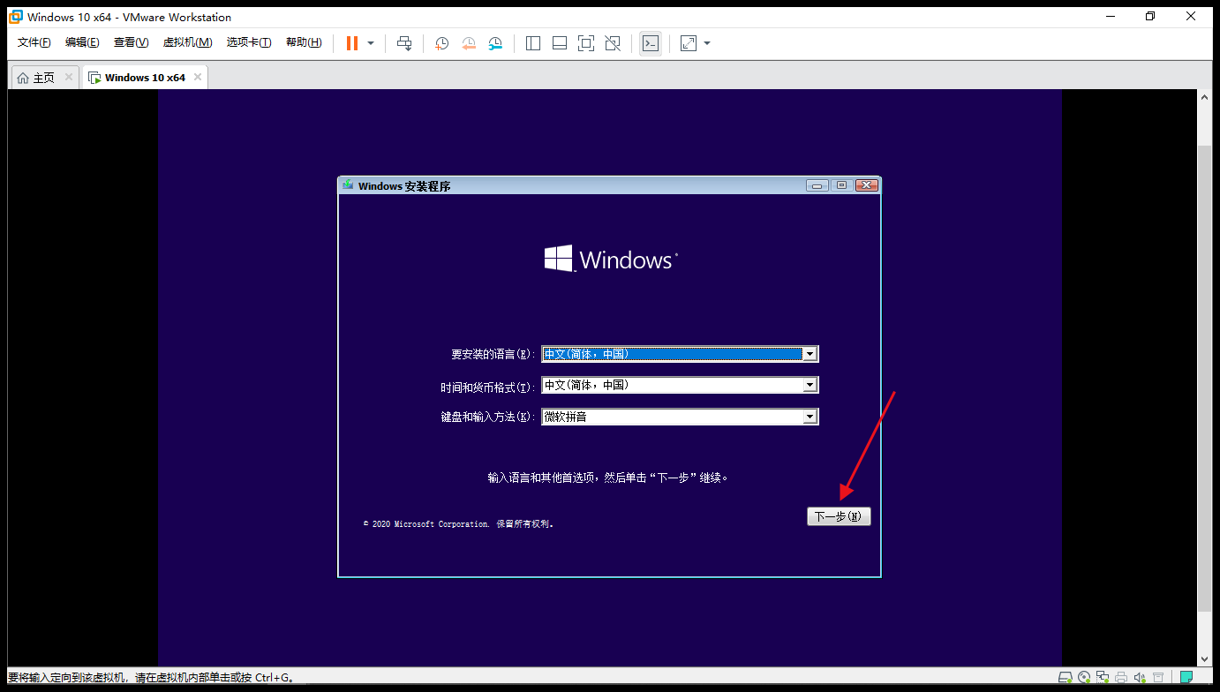
Task: Minimize the Windows 安装程序 dialog
Action: (x=817, y=185)
